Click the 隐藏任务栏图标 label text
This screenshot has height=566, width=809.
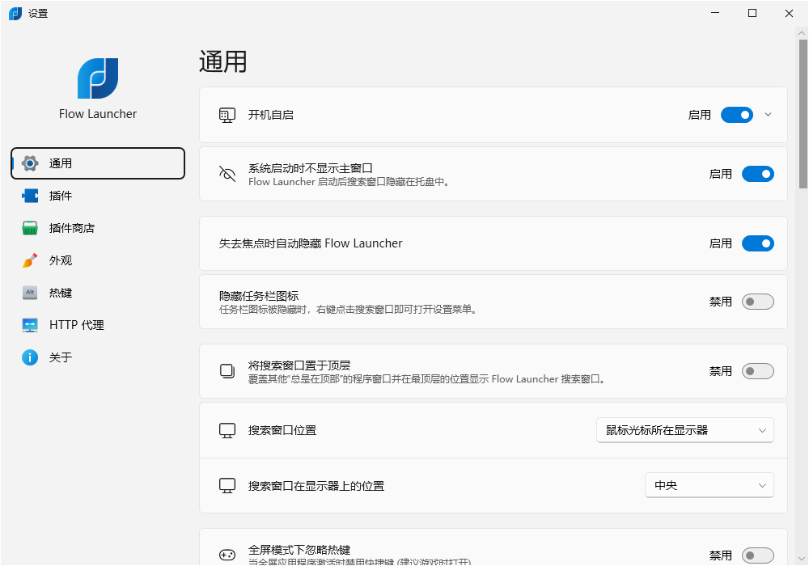[259, 296]
